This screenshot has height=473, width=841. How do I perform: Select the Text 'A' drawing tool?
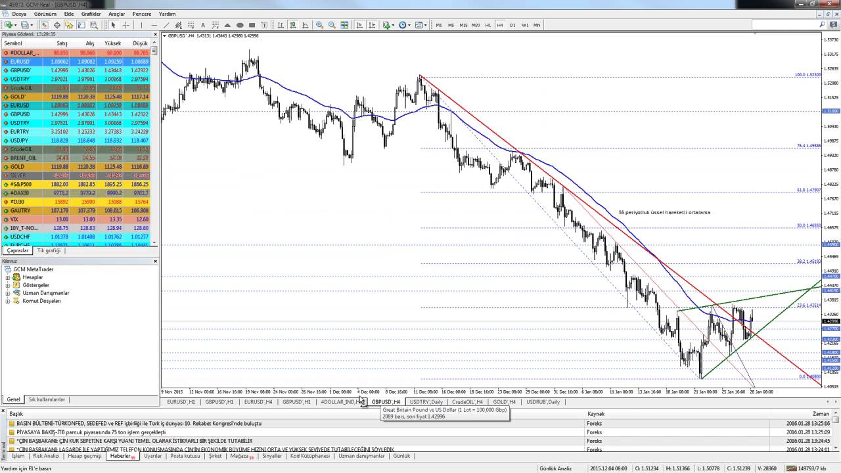pos(202,25)
